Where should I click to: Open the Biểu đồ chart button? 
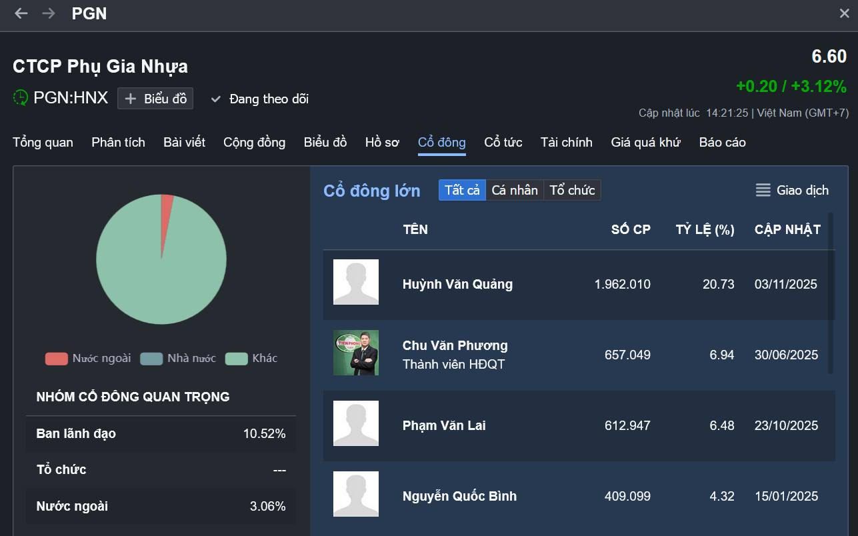(x=155, y=99)
